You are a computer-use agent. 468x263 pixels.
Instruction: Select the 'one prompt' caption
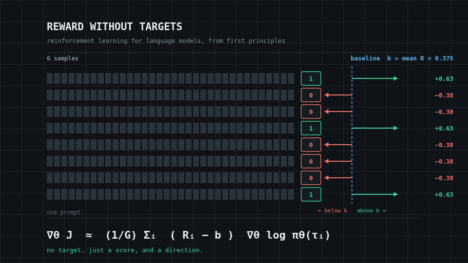pos(63,212)
